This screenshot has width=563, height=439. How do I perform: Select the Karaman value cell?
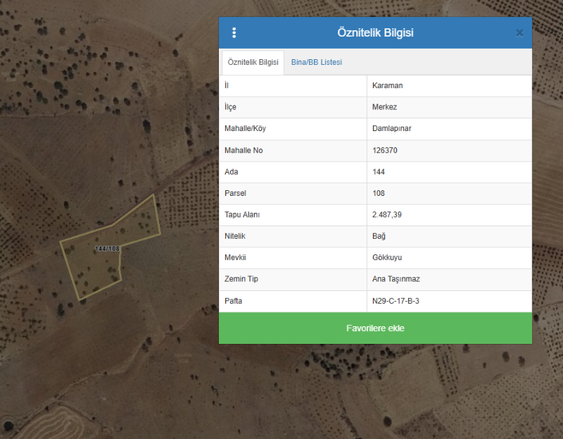449,85
